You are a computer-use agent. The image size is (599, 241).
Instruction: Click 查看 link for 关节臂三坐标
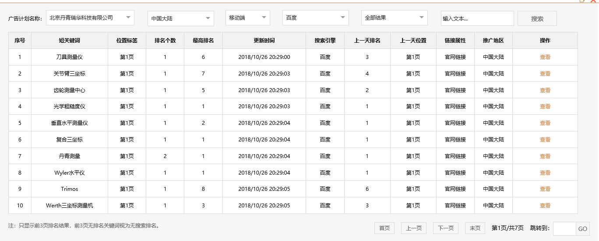545,74
